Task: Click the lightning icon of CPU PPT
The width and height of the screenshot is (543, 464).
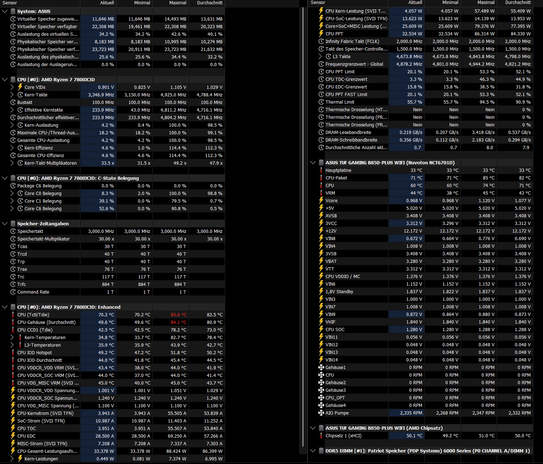Action: click(x=321, y=34)
